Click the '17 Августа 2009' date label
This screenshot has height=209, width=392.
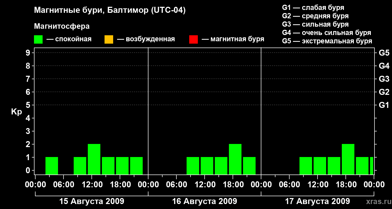click(x=318, y=201)
